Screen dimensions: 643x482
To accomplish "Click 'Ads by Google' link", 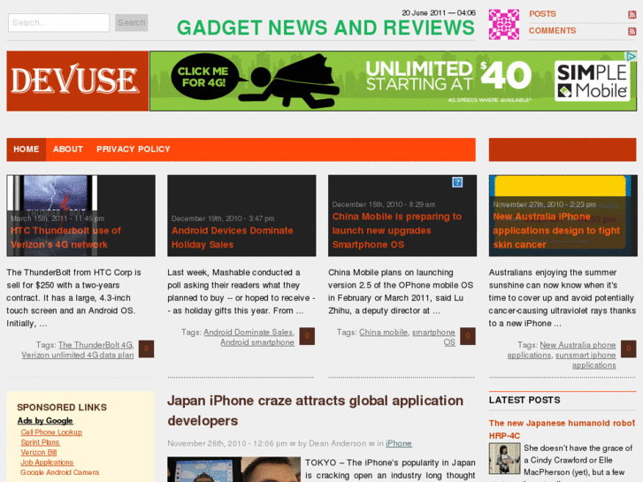I will (x=45, y=420).
